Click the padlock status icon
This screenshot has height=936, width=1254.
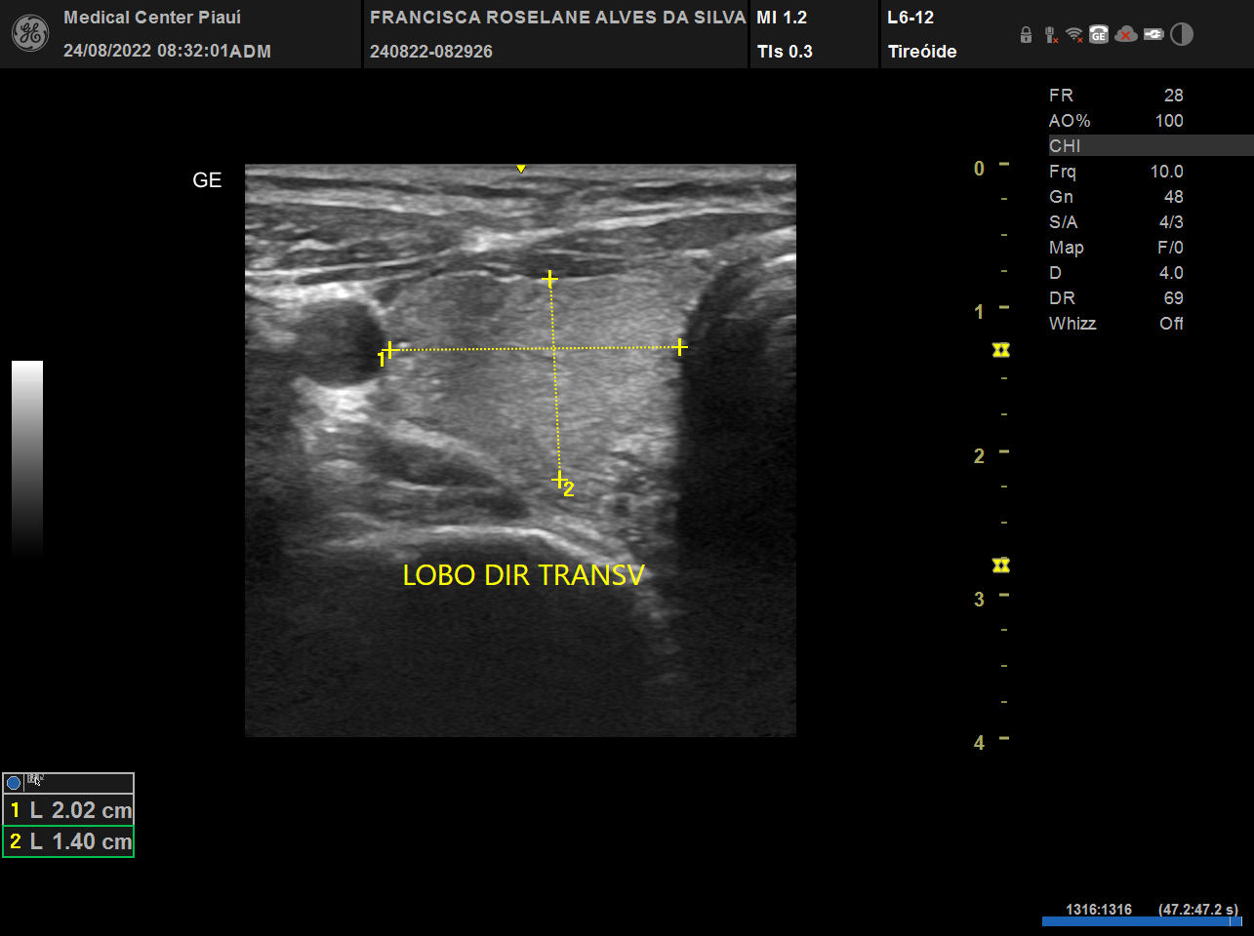click(x=1026, y=35)
